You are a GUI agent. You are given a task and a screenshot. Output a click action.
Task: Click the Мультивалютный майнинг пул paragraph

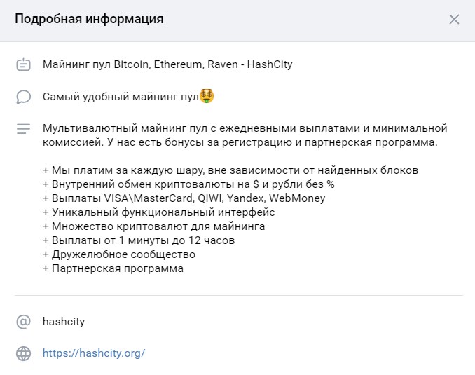pyautogui.click(x=245, y=135)
